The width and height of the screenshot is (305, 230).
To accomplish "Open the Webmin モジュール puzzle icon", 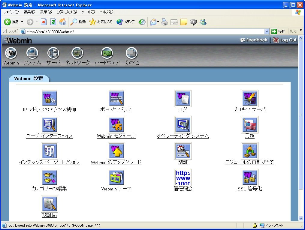I will click(116, 124).
